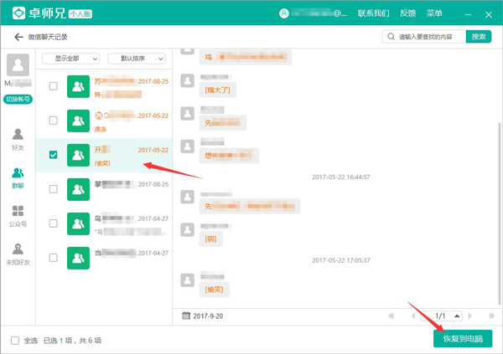Open the 群聊 group chat section
Screen dimensions: 503x354
[x=18, y=177]
